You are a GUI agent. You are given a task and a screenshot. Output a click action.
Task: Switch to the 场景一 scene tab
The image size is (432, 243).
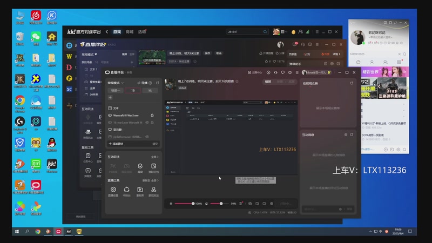(x=116, y=90)
